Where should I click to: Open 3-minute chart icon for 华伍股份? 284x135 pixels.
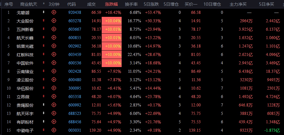[x=54, y=88]
